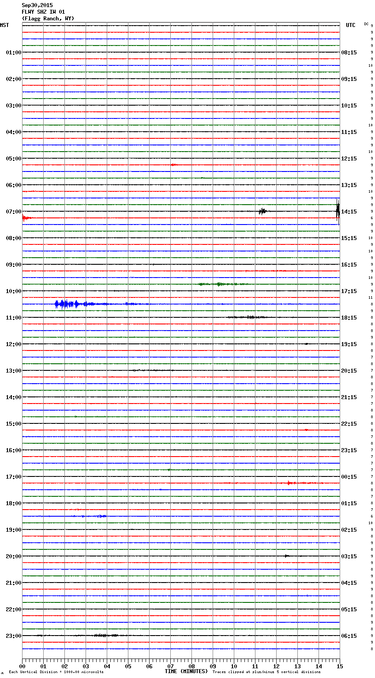Click the date label Sep30,2015

click(37, 5)
